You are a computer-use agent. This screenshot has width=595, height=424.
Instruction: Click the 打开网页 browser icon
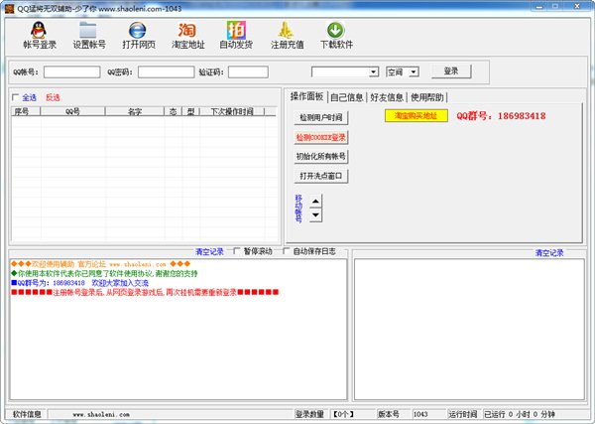[138, 29]
